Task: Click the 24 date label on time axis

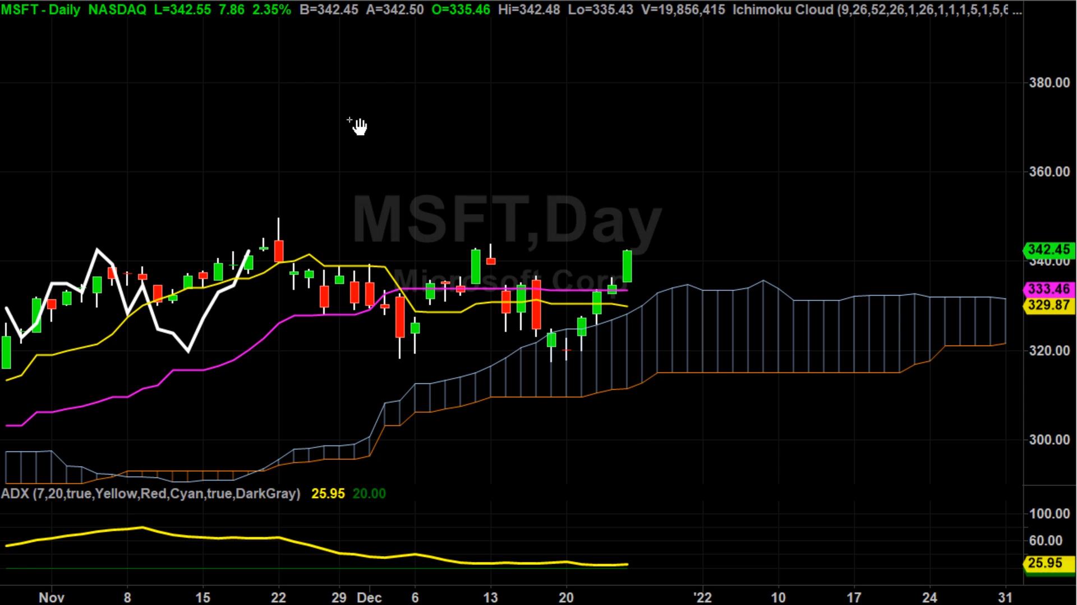Action: [929, 598]
